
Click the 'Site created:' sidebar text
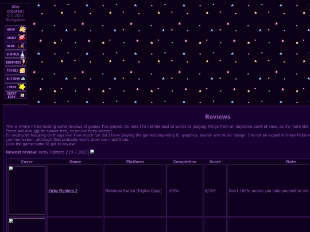coord(15,9)
